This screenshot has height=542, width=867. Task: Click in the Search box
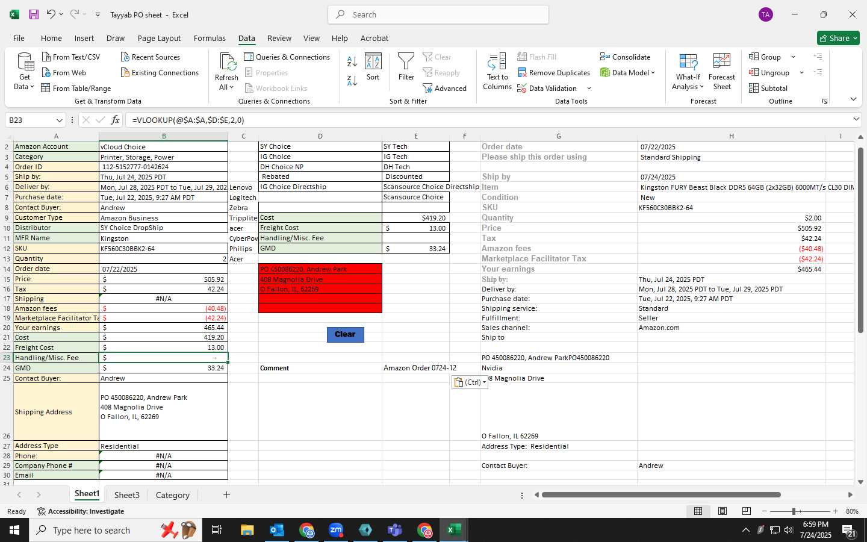pyautogui.click(x=438, y=14)
